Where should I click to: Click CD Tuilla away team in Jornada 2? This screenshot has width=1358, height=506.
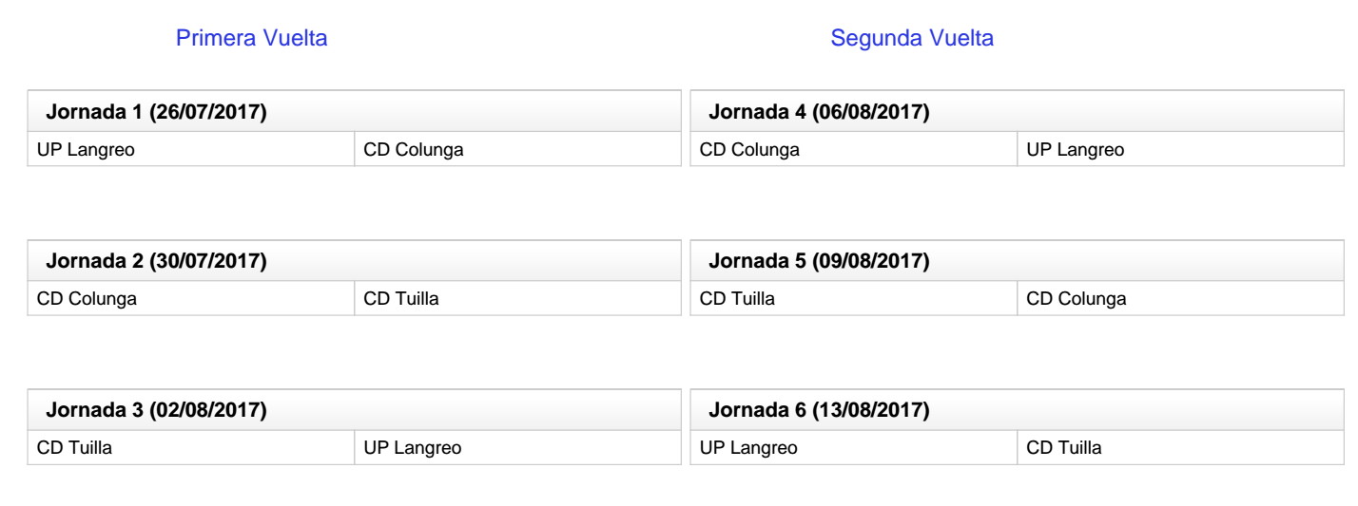pyautogui.click(x=401, y=298)
